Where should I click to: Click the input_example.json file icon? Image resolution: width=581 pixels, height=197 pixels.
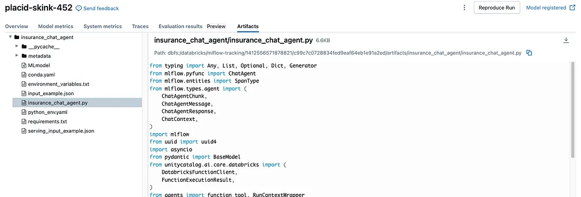[24, 93]
